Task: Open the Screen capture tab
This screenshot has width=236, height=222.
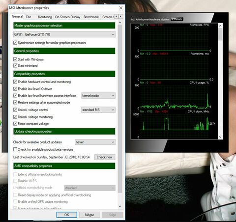Action: [x=108, y=17]
